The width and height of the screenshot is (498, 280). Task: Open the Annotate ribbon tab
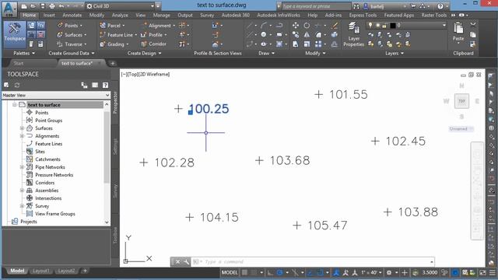(72, 16)
